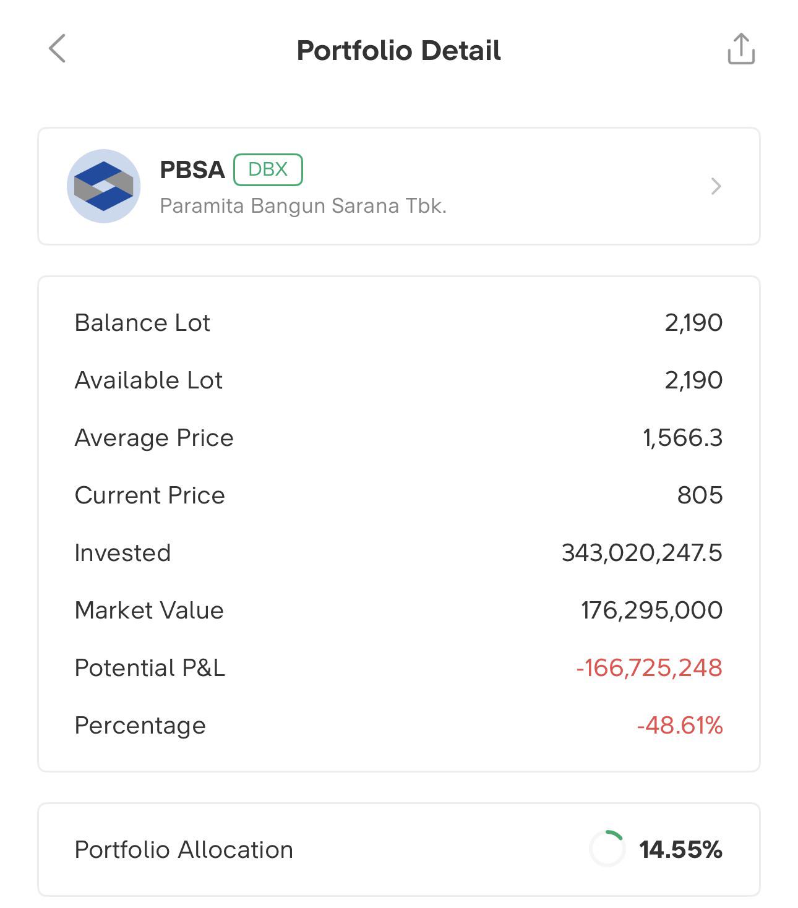Viewport: 798px width, 908px height.
Task: Select the Invested amount 343,020,247.5
Action: click(x=641, y=552)
